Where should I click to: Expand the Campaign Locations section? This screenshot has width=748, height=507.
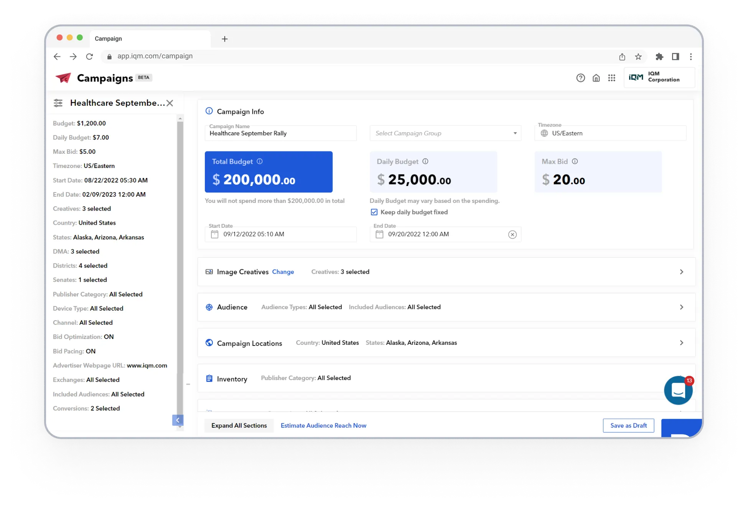click(681, 343)
